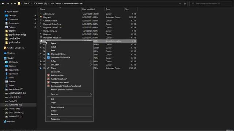Screen dimensions: 234x131
Task: Click Add to "Install.rar" WinRAR icon
Action: 48,79
